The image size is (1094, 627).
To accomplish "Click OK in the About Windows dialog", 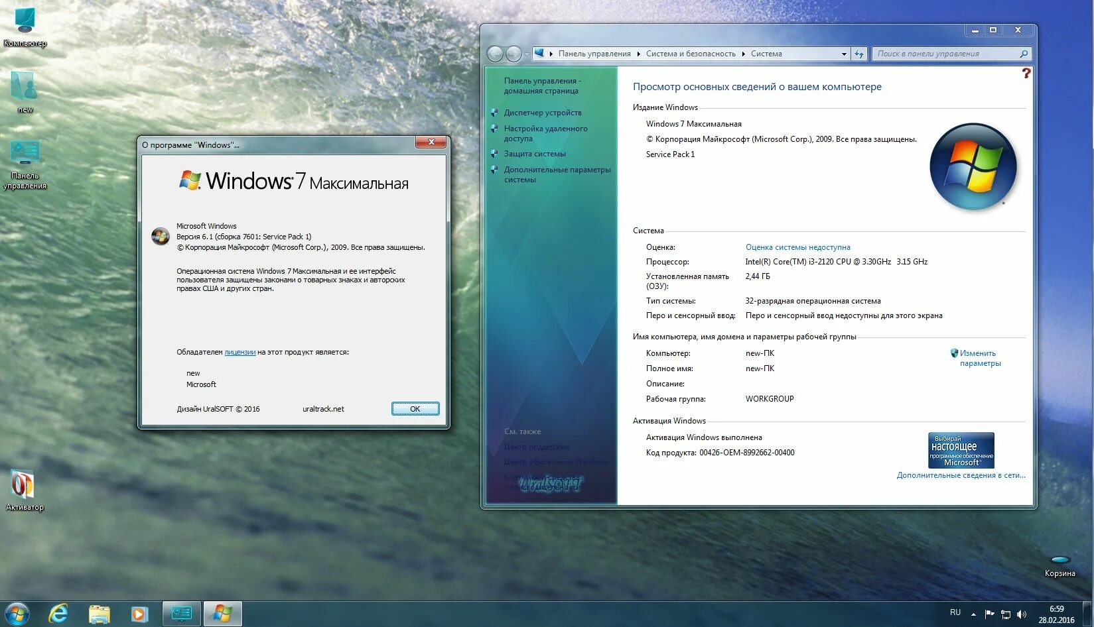I will click(x=415, y=409).
